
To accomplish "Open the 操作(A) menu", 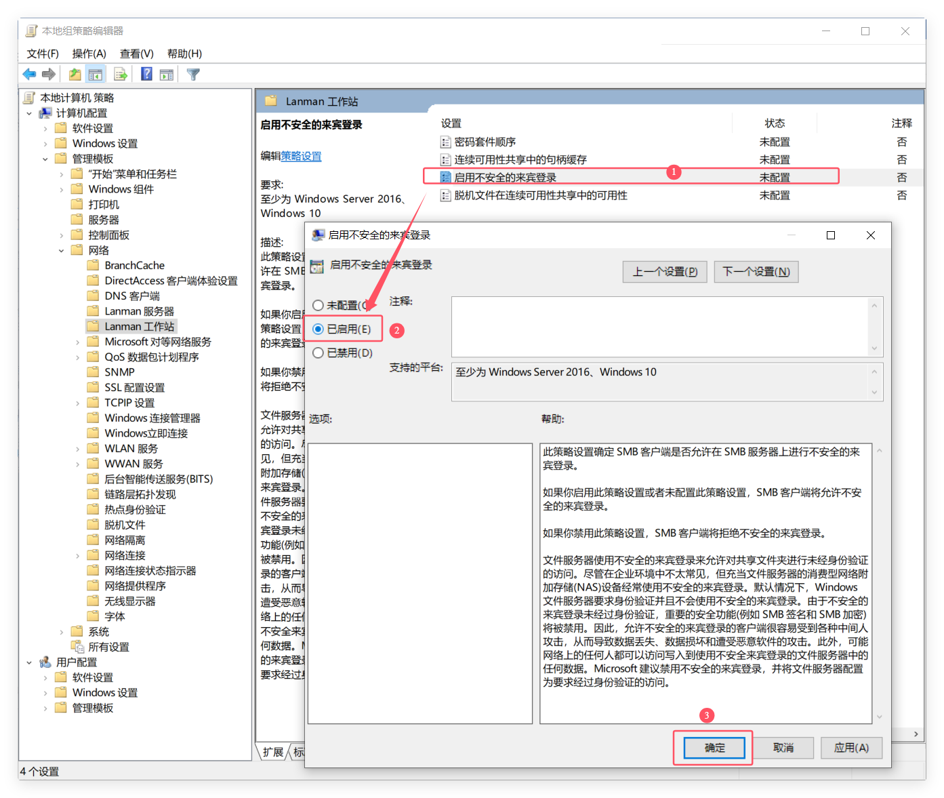I will [x=89, y=54].
